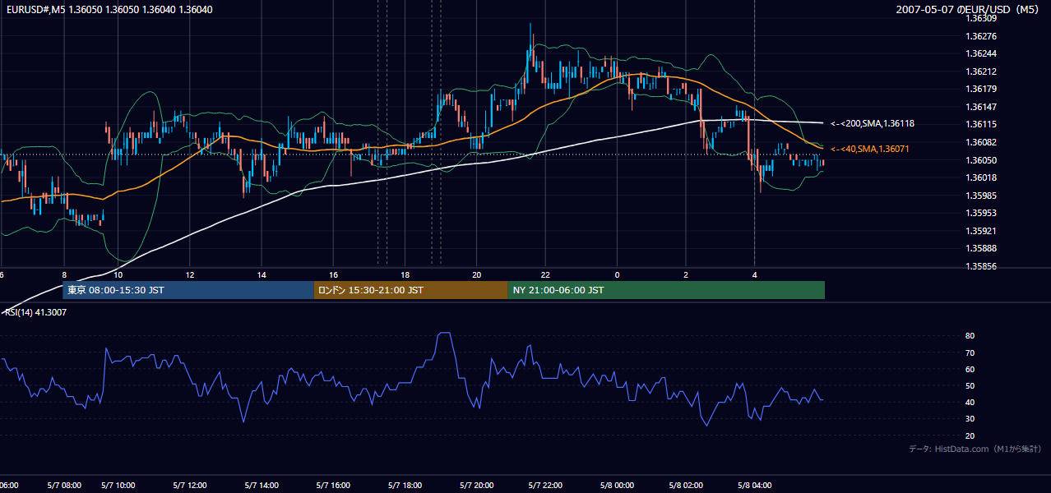Click the 5/8 00:00 date axis label

point(617,485)
